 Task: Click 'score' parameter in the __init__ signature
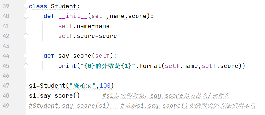coord(137,16)
